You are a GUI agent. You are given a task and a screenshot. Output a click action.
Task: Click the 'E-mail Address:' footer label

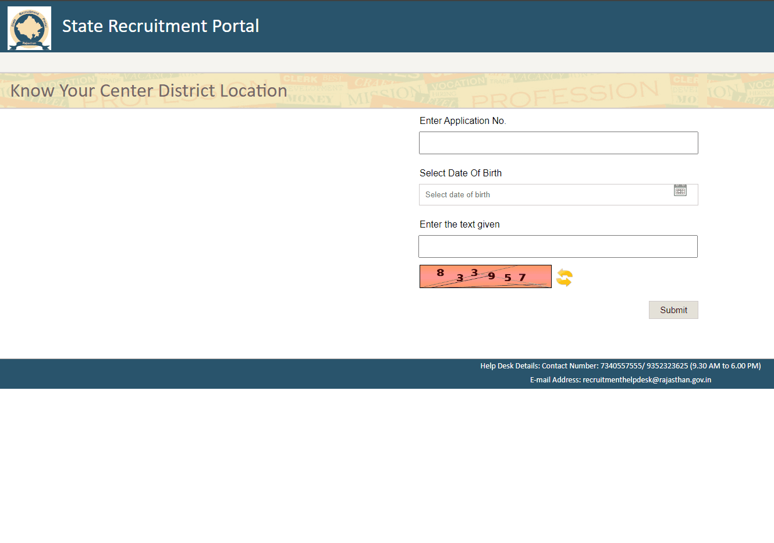(x=555, y=380)
